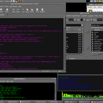Click the green chat tray icon

click(100, 1)
